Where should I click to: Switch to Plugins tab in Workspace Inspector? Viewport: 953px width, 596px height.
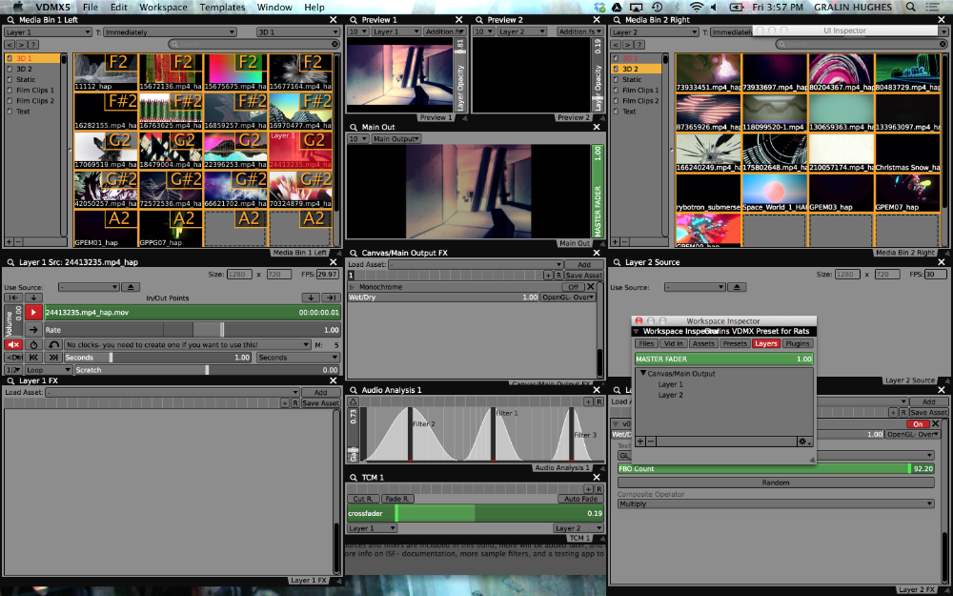coord(797,343)
